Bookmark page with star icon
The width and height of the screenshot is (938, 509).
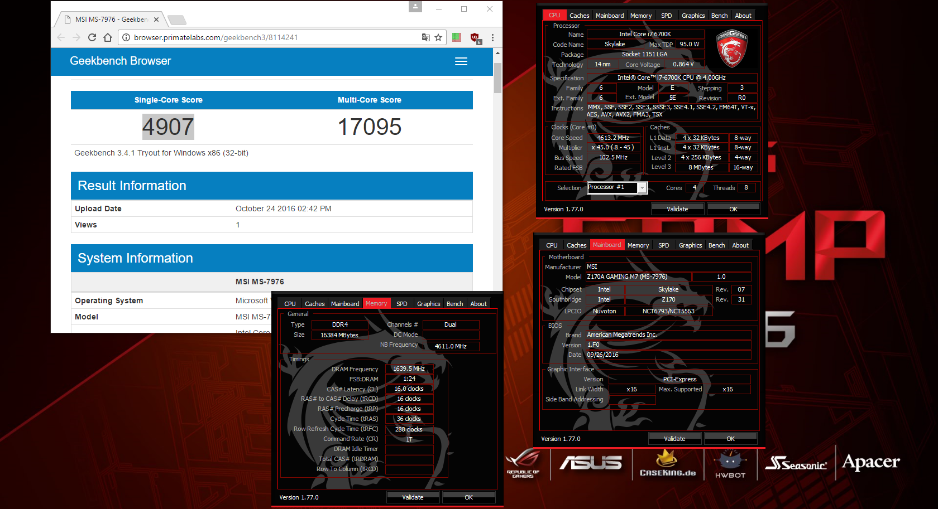(x=438, y=37)
